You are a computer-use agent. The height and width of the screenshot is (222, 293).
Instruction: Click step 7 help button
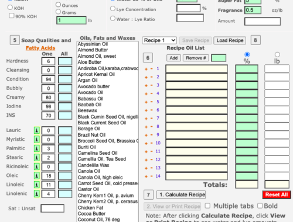coord(148,195)
